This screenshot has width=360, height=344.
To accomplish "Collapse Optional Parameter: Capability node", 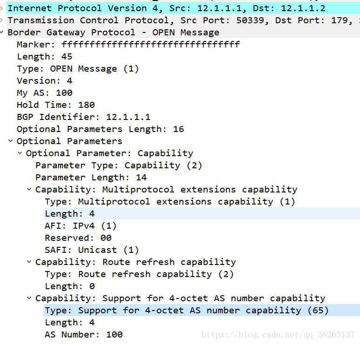I will tap(20, 153).
